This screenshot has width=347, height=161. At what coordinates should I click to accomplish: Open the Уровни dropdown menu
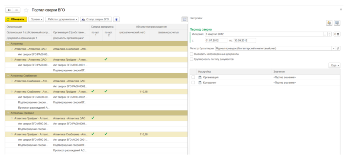coord(36,19)
